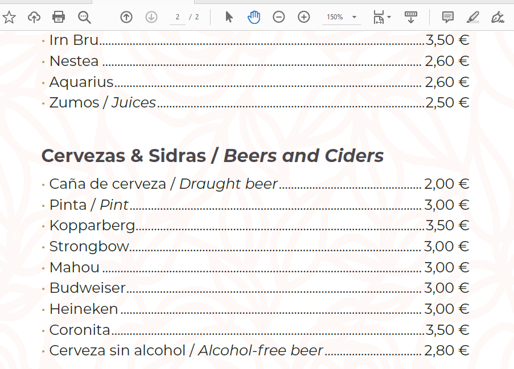Click the Draught beer price 2,00 €
The height and width of the screenshot is (369, 514).
click(x=447, y=184)
